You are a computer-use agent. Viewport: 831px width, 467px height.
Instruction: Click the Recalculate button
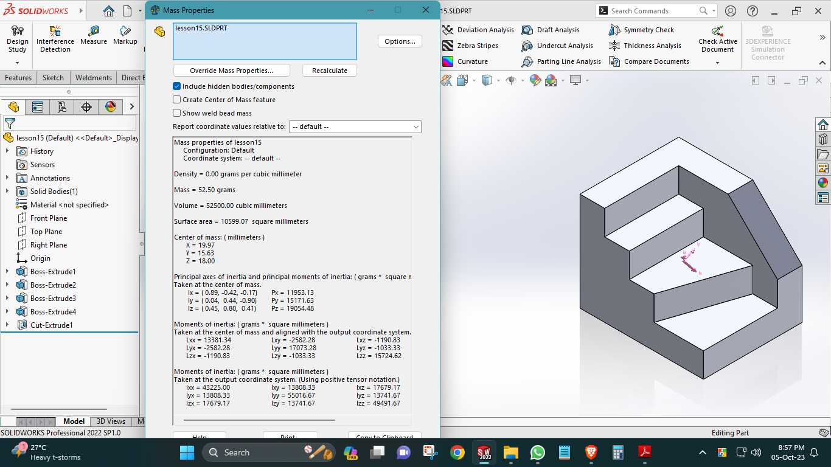click(330, 71)
